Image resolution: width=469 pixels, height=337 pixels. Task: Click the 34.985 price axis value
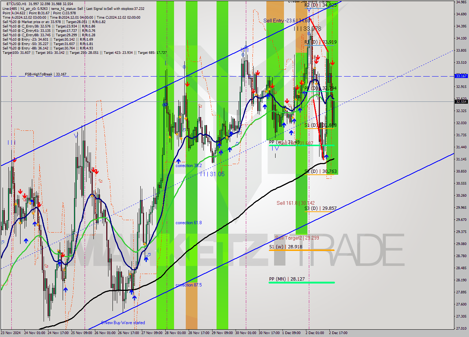tap(461, 2)
